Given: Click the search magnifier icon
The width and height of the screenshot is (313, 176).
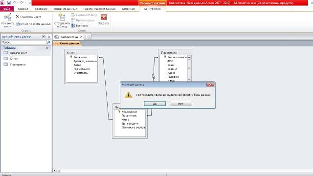Looking at the screenshot, I should click(x=48, y=43).
